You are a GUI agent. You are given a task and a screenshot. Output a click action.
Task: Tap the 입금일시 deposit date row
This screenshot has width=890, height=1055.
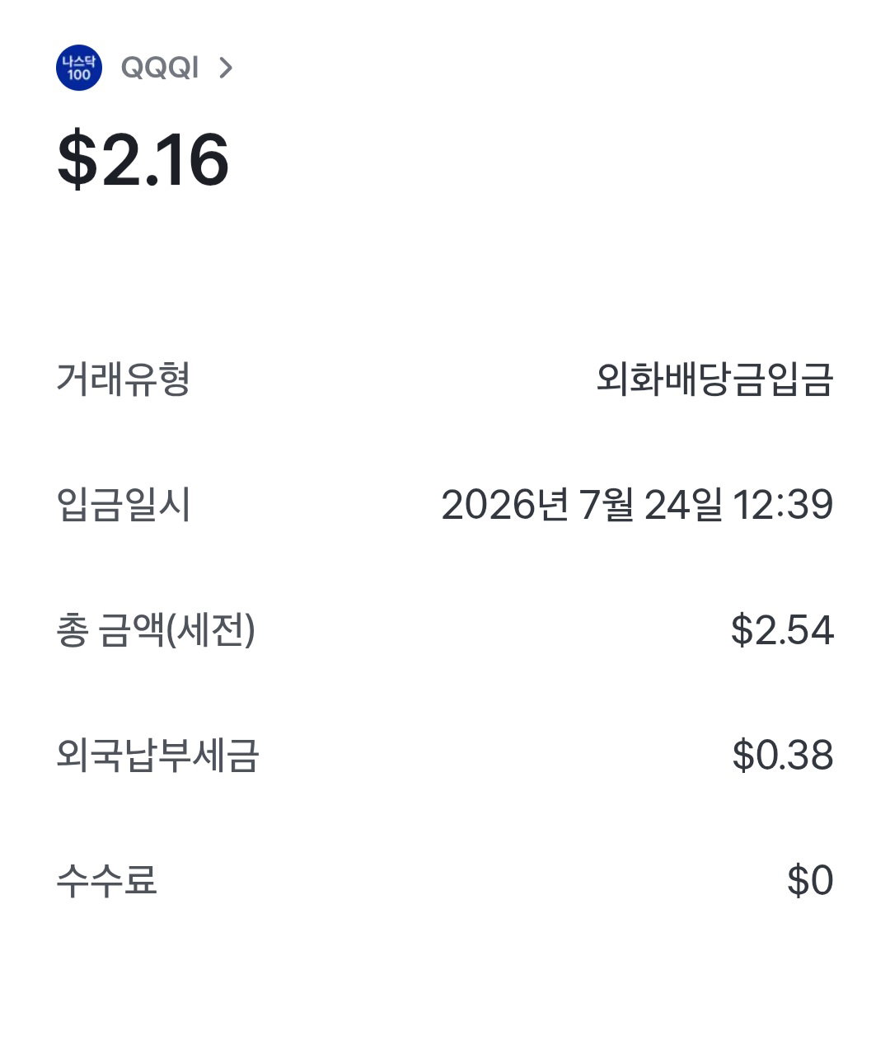coord(445,505)
